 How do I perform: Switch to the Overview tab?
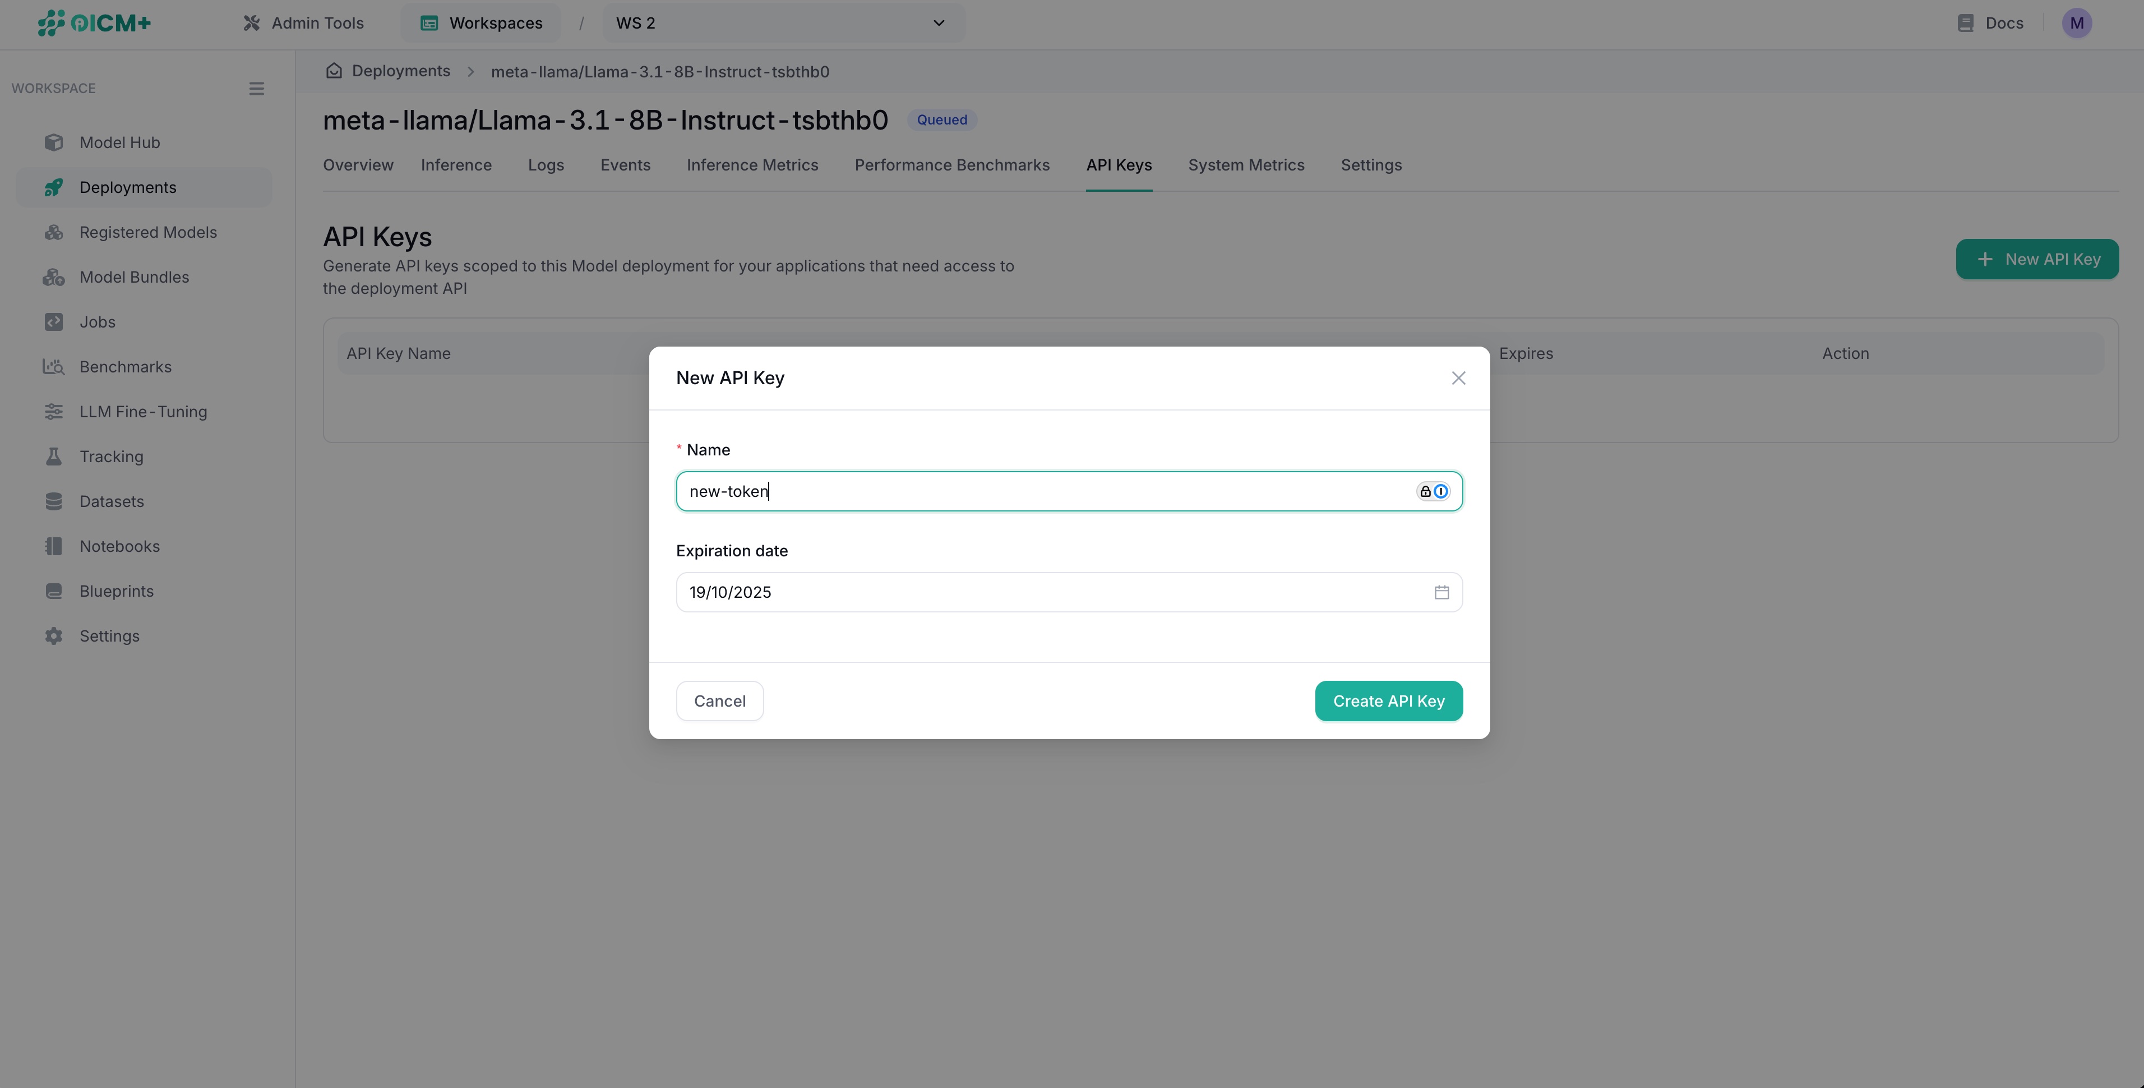coord(358,165)
